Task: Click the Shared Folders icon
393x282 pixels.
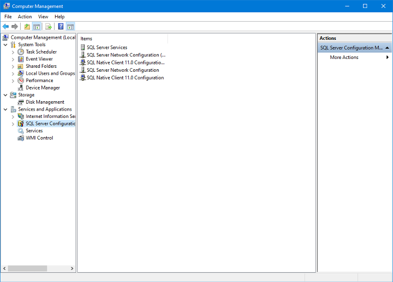Action: 21,66
